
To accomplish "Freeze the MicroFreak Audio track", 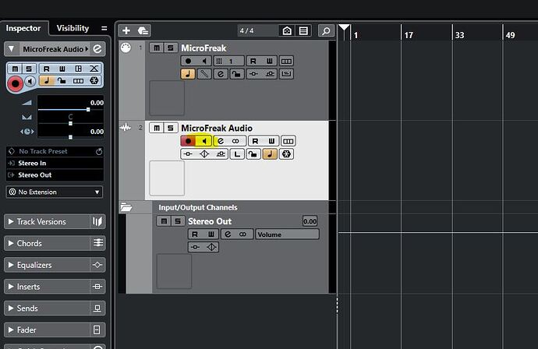I will pyautogui.click(x=286, y=154).
